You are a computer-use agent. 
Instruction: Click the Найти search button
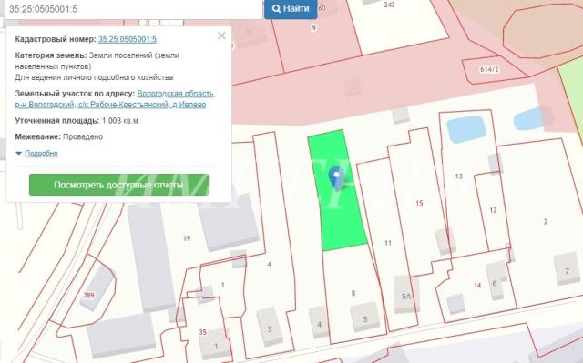click(x=291, y=8)
